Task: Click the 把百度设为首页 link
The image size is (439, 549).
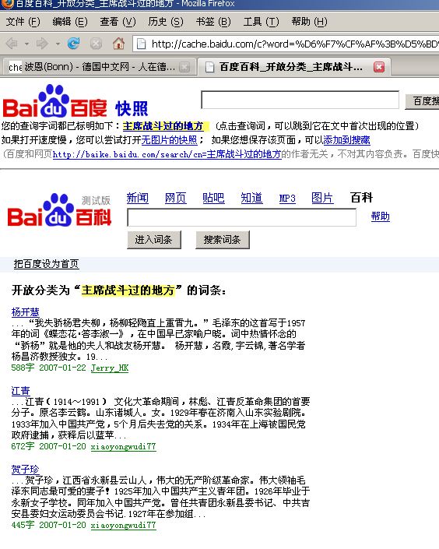Action: pyautogui.click(x=46, y=264)
